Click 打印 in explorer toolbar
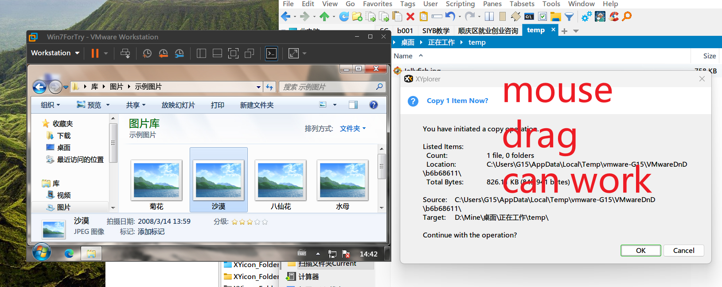The image size is (722, 287). (218, 105)
